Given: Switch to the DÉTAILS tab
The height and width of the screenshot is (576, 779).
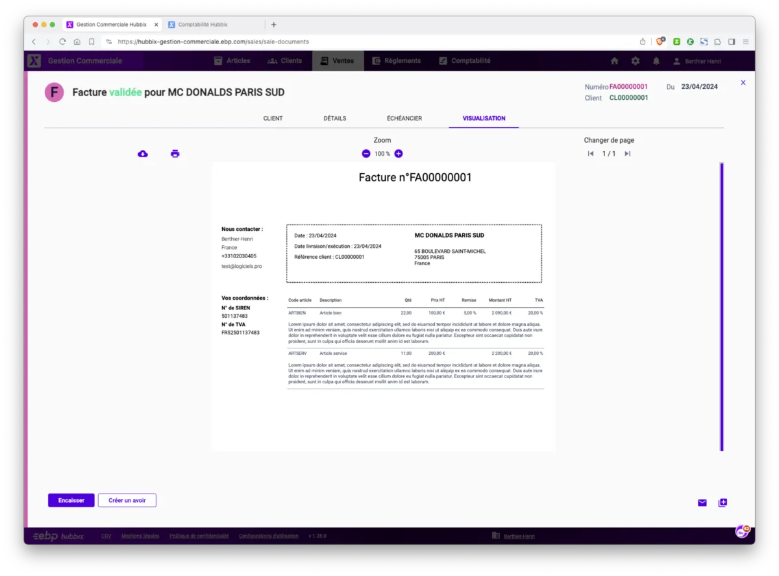Looking at the screenshot, I should click(x=335, y=119).
